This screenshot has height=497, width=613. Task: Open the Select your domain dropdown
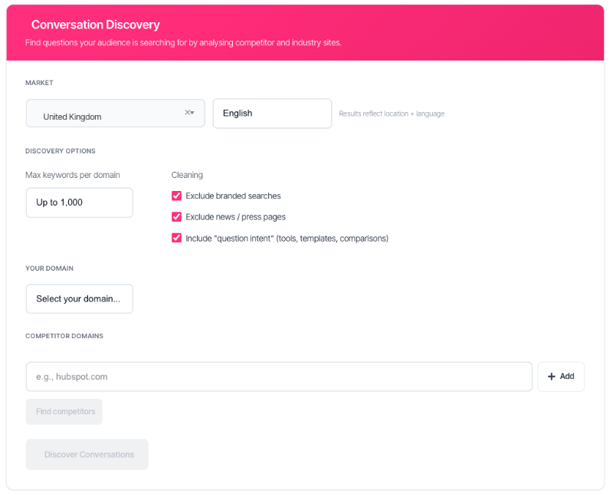click(x=80, y=299)
